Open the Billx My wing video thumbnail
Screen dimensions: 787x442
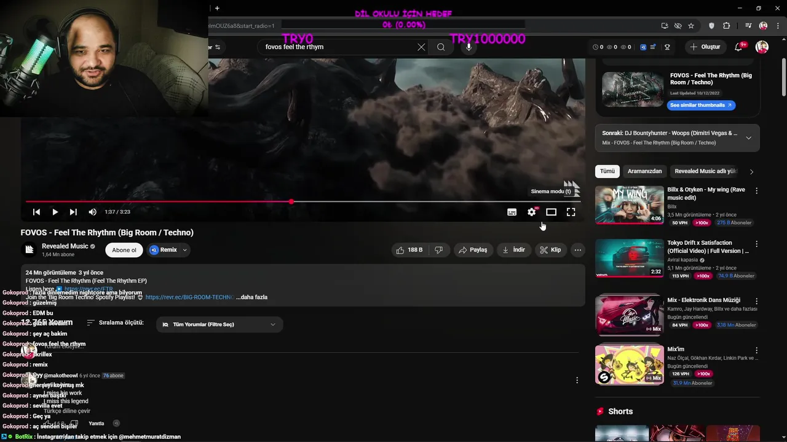pos(629,204)
